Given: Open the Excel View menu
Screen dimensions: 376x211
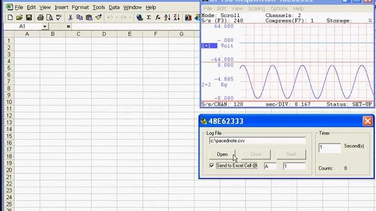Looking at the screenshot, I should coord(45,8).
